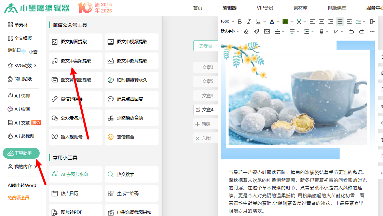
Task: Toggle bold formatting in the editor toolbar
Action: (240, 21)
